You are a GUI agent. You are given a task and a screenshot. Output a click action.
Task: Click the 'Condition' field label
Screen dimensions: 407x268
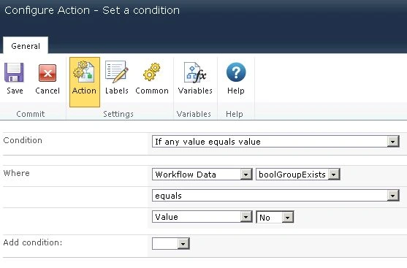pos(23,140)
